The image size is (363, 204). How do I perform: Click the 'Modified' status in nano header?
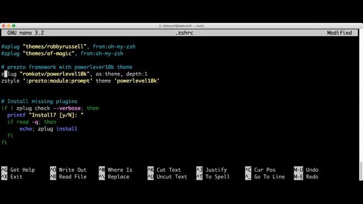point(339,33)
